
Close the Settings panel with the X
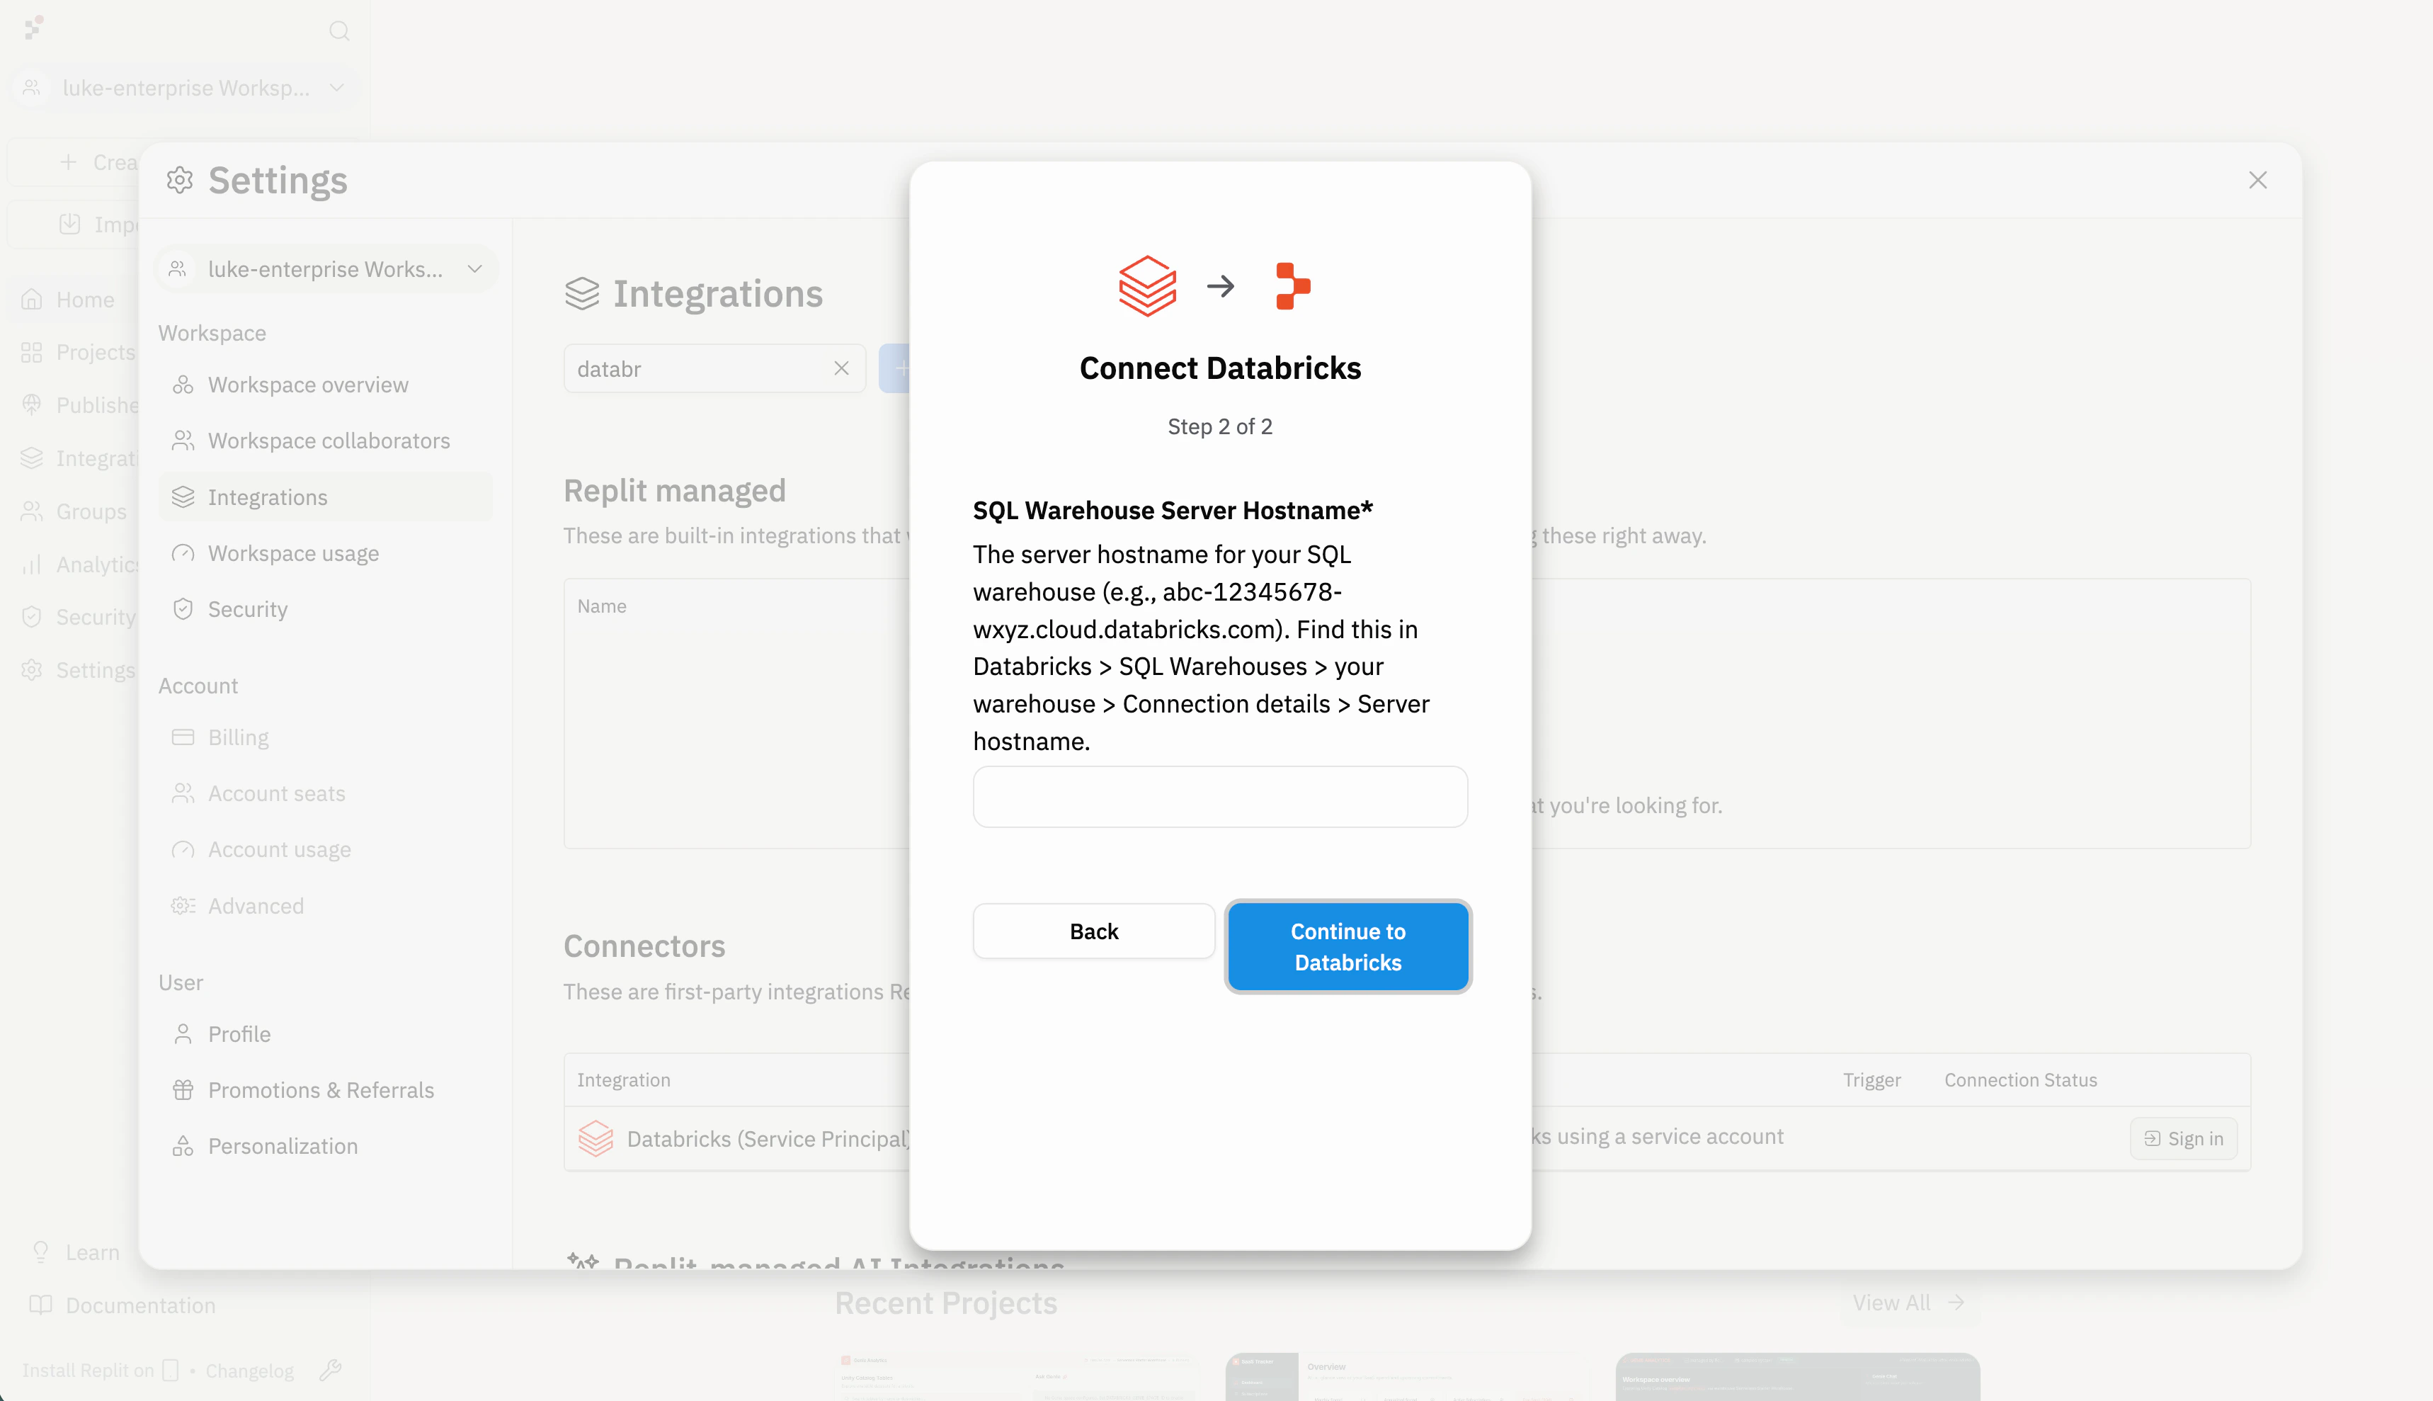click(2257, 181)
